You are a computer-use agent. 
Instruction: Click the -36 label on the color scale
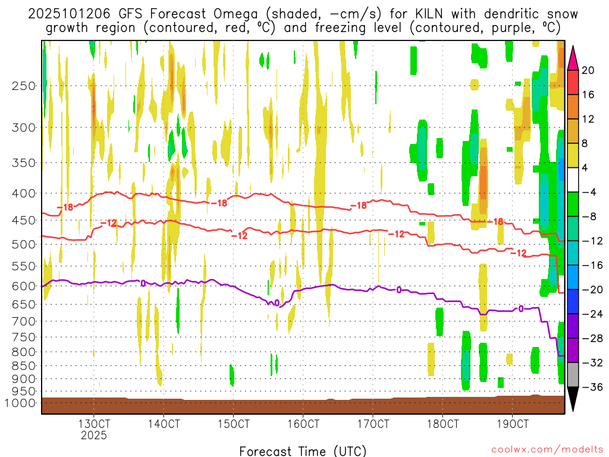[x=592, y=387]
